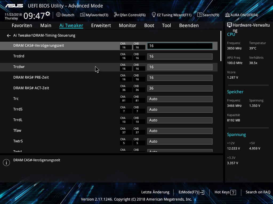Click the CPU temperature 39°C value

[x=253, y=48]
